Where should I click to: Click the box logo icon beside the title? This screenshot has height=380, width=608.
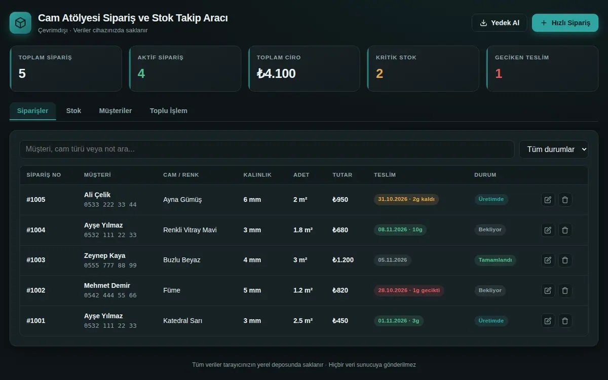[x=20, y=23]
